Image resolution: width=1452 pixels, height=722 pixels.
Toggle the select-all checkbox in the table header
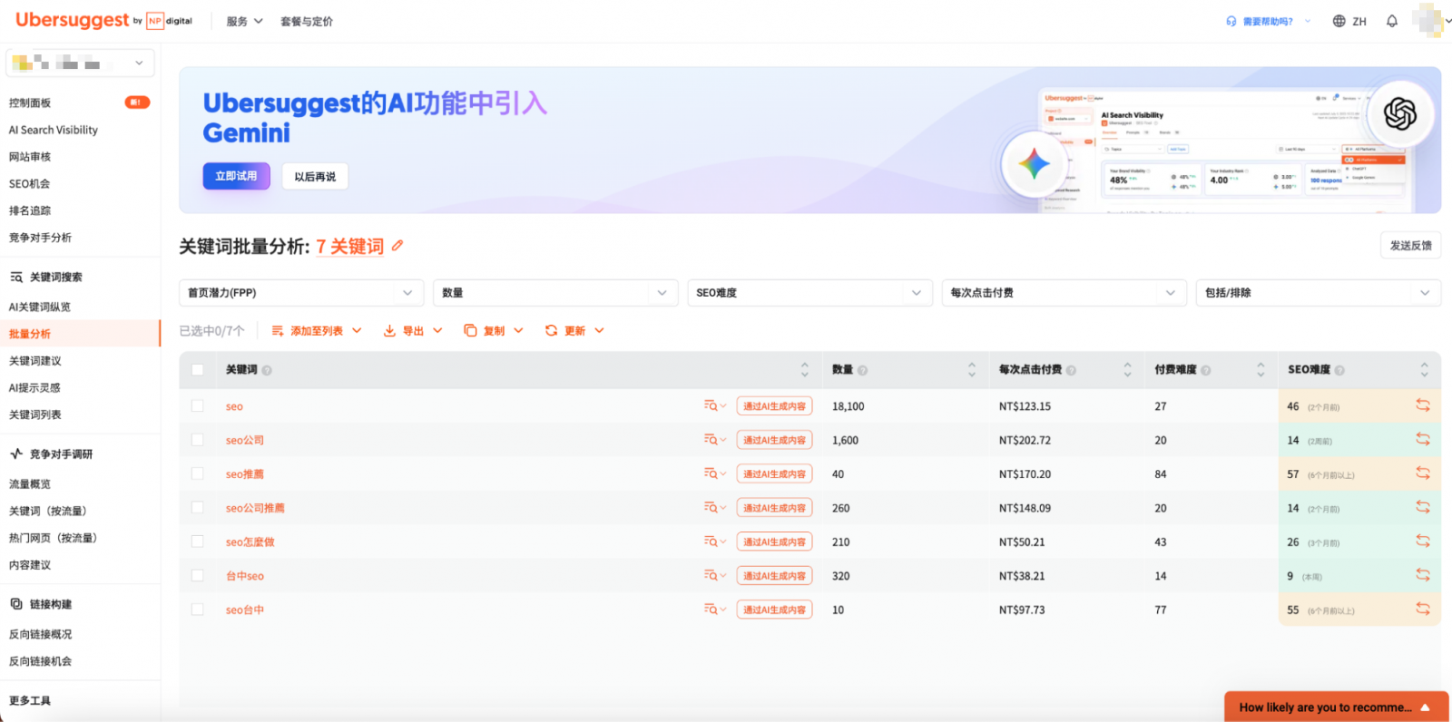pyautogui.click(x=197, y=369)
